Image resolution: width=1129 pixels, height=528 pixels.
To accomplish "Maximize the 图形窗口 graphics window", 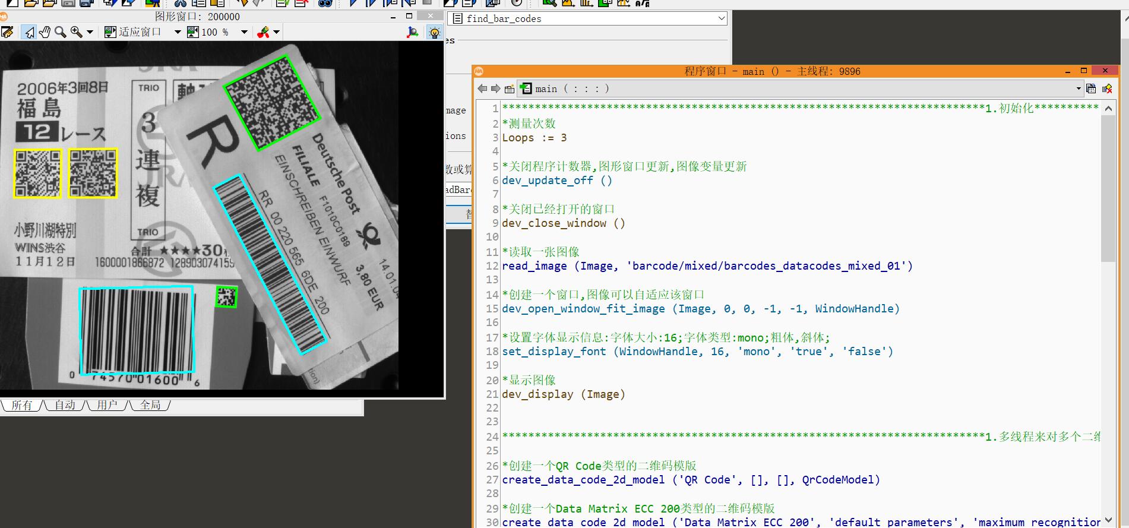I will [x=409, y=17].
